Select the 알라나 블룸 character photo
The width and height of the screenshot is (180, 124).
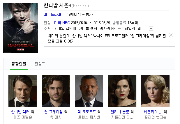tap(122, 91)
